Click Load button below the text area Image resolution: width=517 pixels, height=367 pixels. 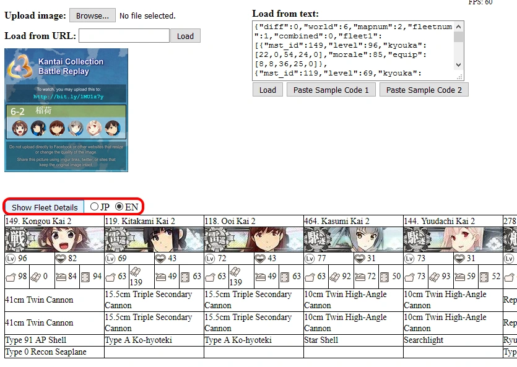[x=267, y=90]
